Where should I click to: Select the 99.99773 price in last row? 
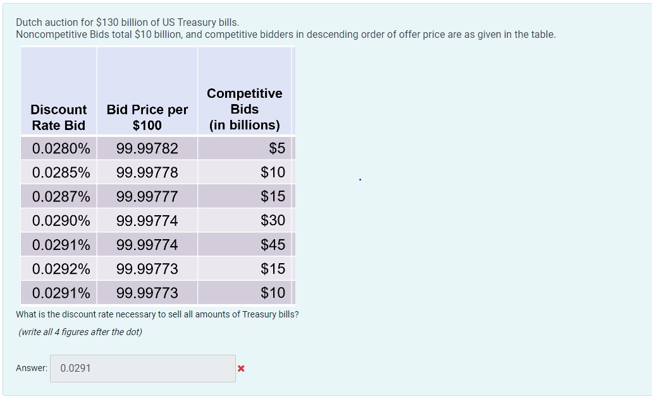pyautogui.click(x=147, y=292)
